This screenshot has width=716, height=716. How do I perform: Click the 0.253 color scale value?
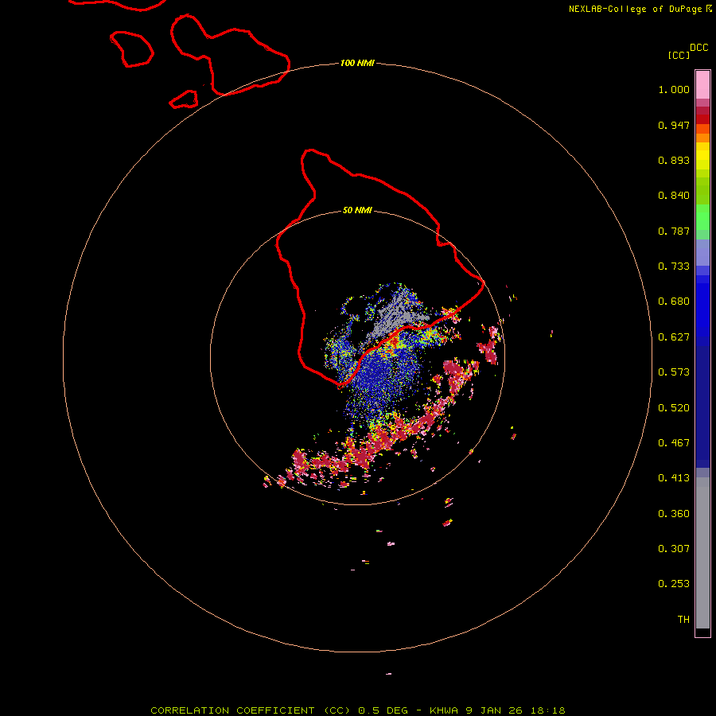[674, 584]
